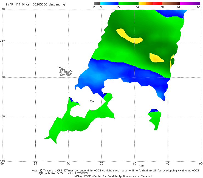The image size is (203, 178).
Task: Click the colorbar tick label "50"
Action: tap(162, 7)
